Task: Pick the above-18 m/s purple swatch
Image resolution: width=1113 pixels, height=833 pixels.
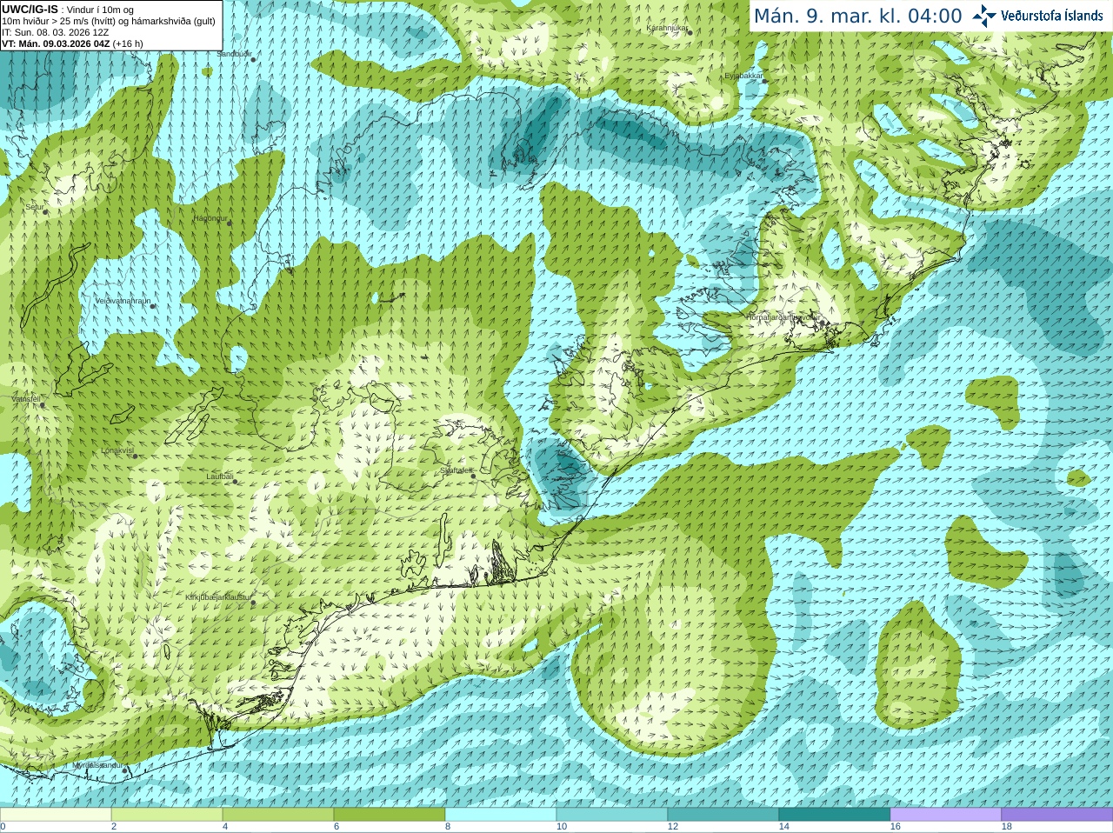Action: [x=1057, y=815]
